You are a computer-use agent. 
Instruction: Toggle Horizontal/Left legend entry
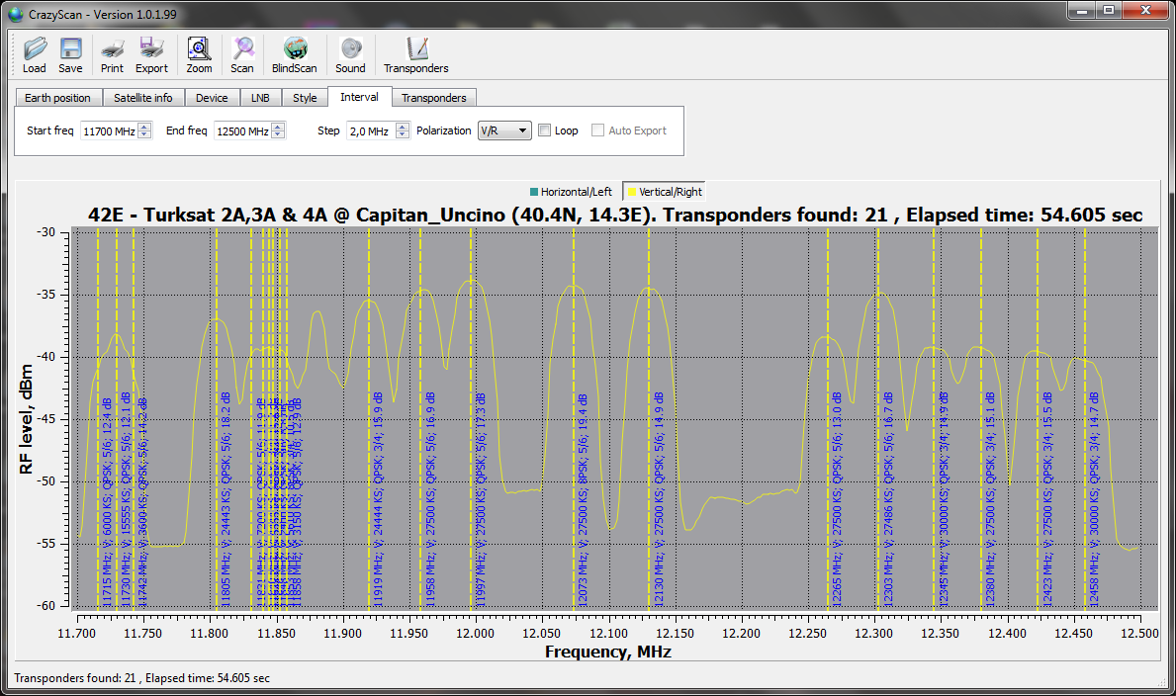coord(572,192)
